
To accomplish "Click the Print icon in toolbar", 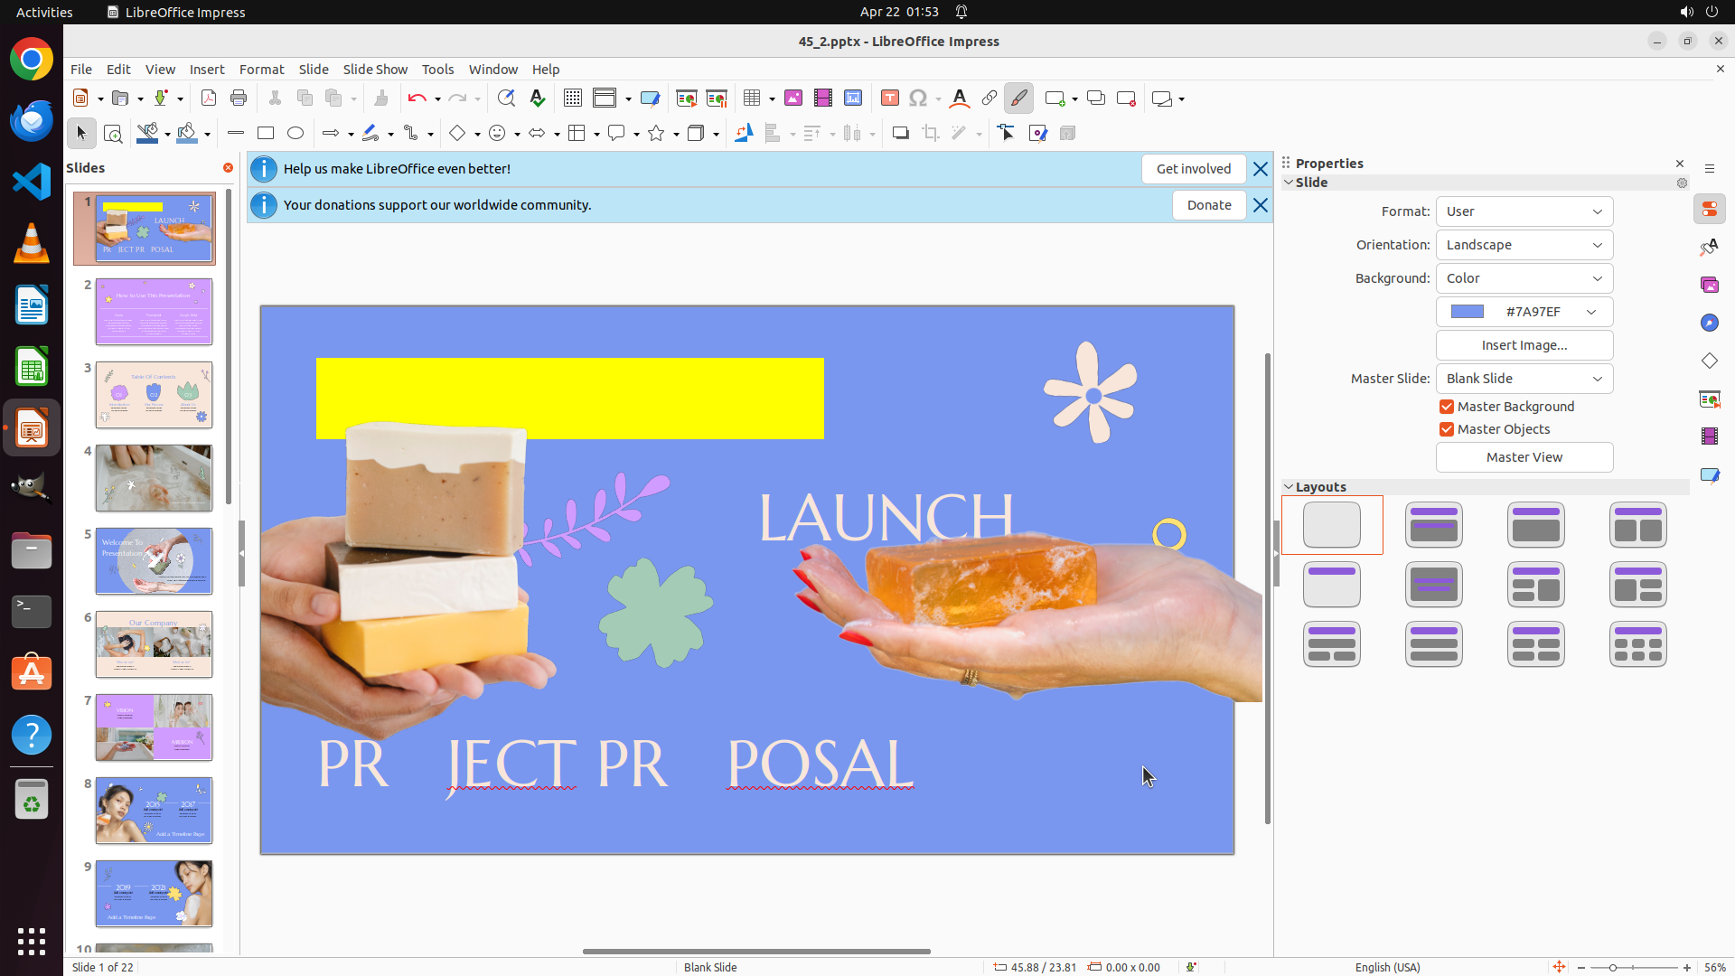I will [x=239, y=99].
